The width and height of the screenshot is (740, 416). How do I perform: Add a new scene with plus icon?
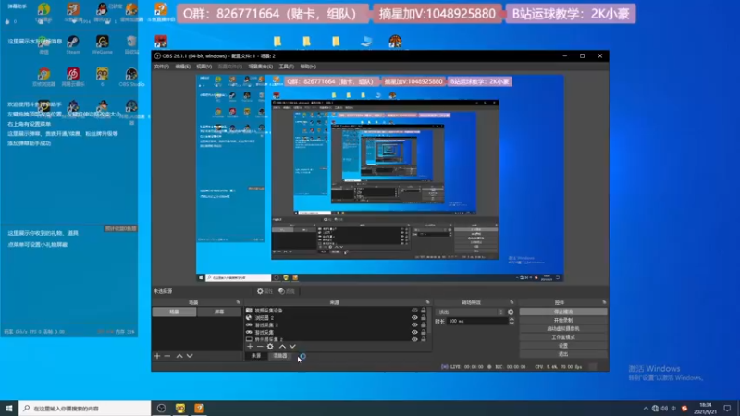pos(157,356)
